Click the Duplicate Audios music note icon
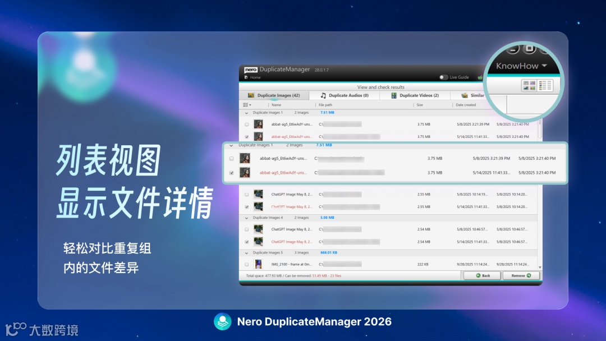This screenshot has width=606, height=341. [323, 95]
